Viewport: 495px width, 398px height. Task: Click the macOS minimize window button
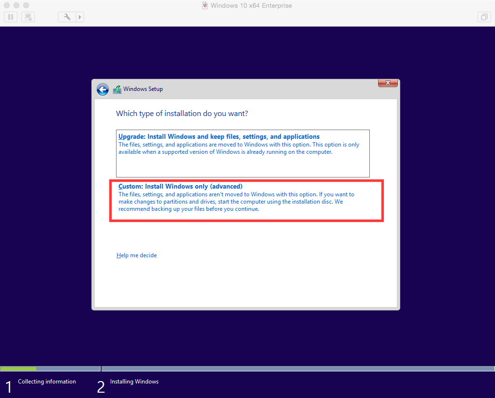pyautogui.click(x=16, y=5)
